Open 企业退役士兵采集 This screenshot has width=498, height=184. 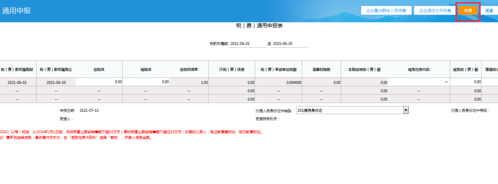point(435,11)
